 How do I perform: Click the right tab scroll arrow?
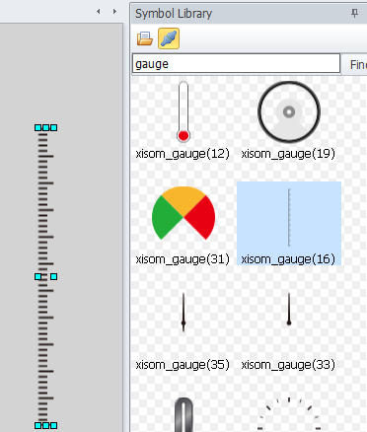tap(114, 12)
